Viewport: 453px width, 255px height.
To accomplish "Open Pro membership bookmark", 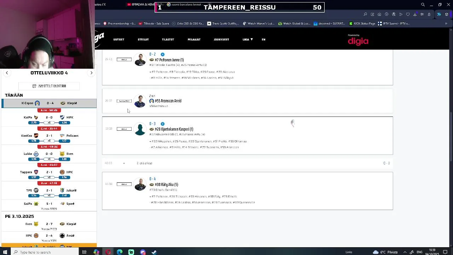I will click(x=119, y=23).
